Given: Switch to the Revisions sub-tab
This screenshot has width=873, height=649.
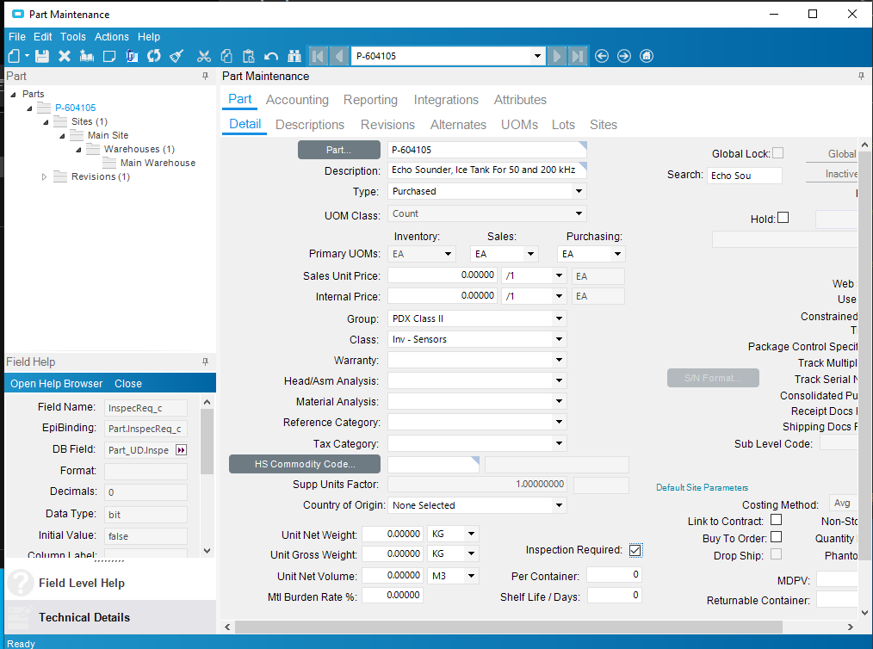Looking at the screenshot, I should click(x=387, y=125).
